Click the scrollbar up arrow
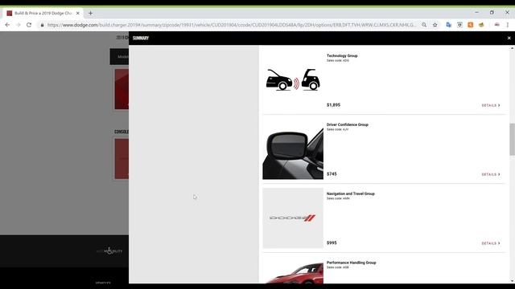 (x=512, y=48)
